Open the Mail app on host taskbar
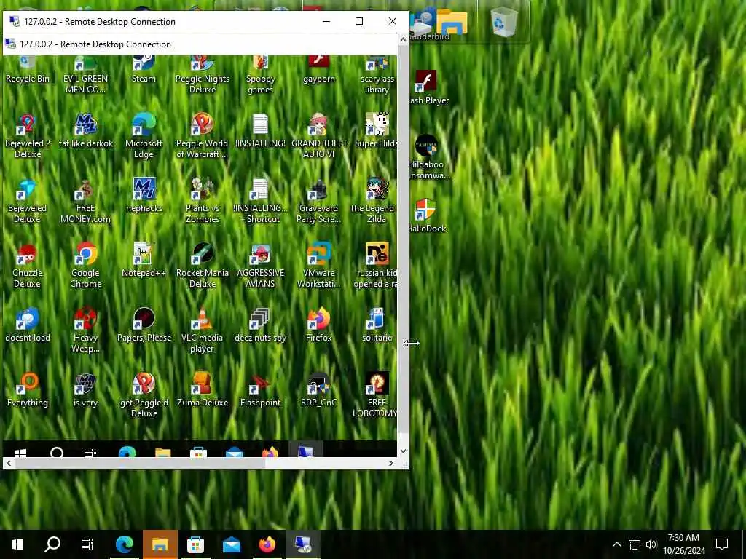Screen dimensions: 746x559 (x=231, y=544)
